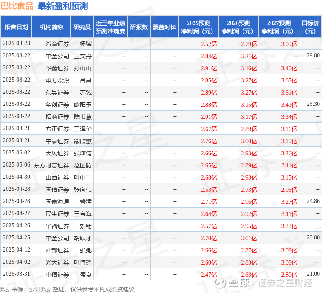
Task: Select the 研究员 column header
Action: (82, 27)
